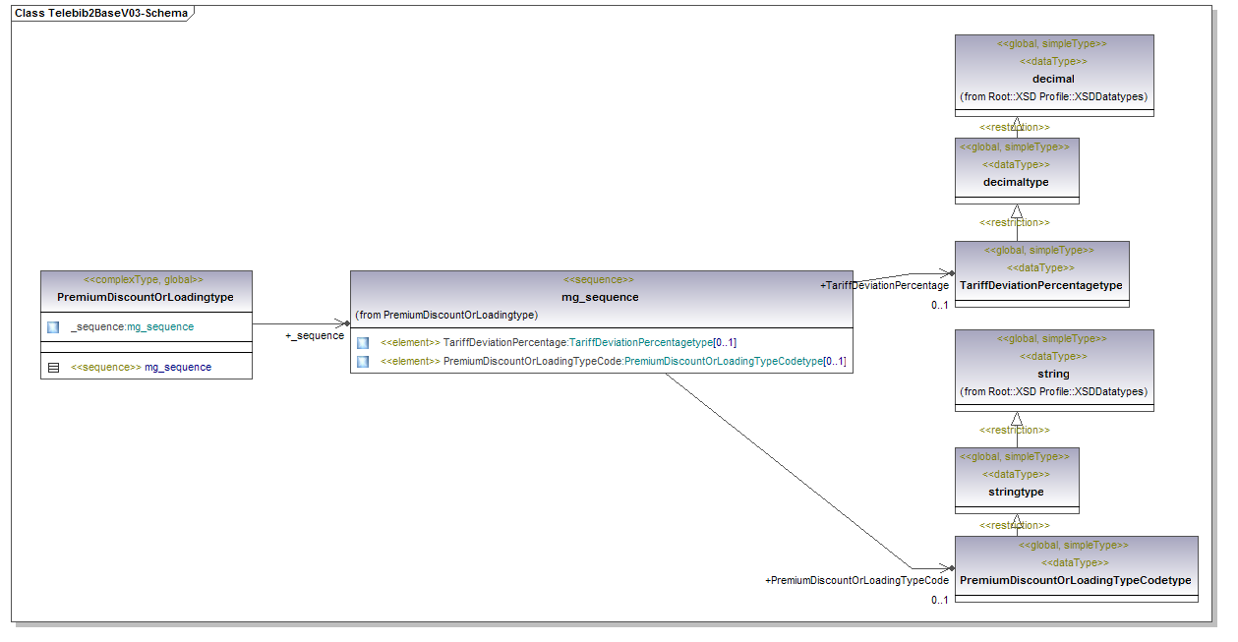
Task: Select the PremiumDiscountOrLoadingtype class header
Action: pos(146,297)
